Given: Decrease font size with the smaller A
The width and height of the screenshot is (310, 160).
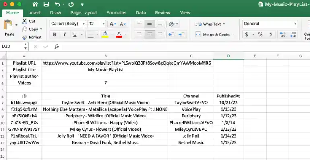Looking at the screenshot, I should (123, 24).
